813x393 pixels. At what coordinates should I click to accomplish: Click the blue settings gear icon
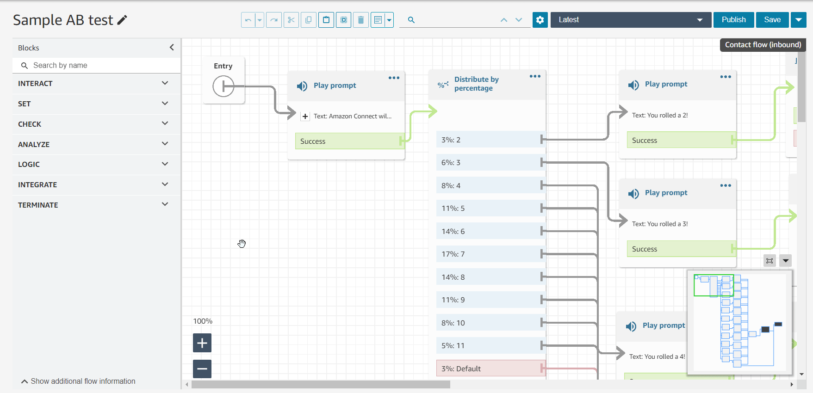click(x=540, y=20)
